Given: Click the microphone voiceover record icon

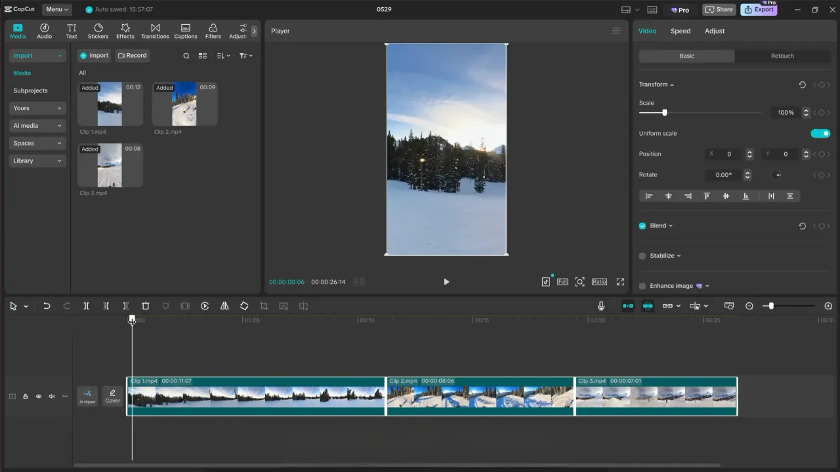Looking at the screenshot, I should point(601,306).
